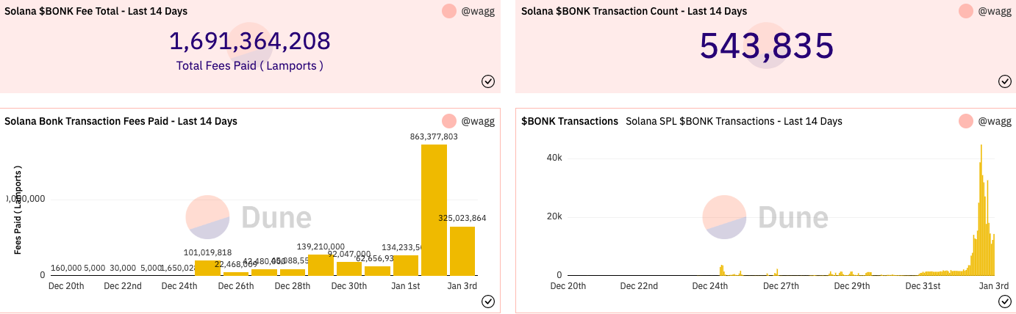This screenshot has height=314, width=1016.
Task: Open "Solana SPL $BONK Transactions - Last 14 Days" title
Action: pyautogui.click(x=734, y=121)
